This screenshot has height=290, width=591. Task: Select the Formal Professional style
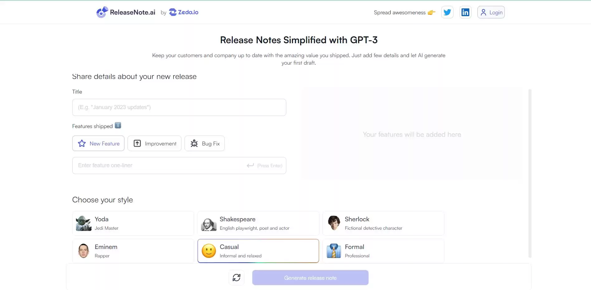point(382,251)
